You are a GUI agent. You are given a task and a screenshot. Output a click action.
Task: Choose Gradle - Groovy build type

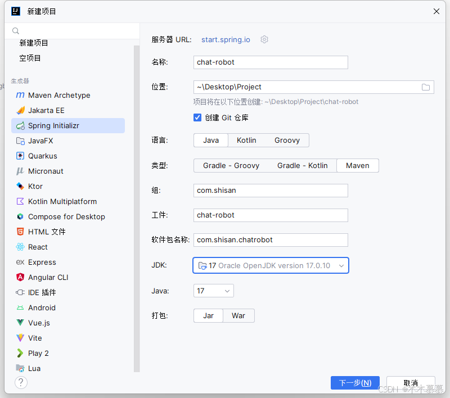click(231, 165)
